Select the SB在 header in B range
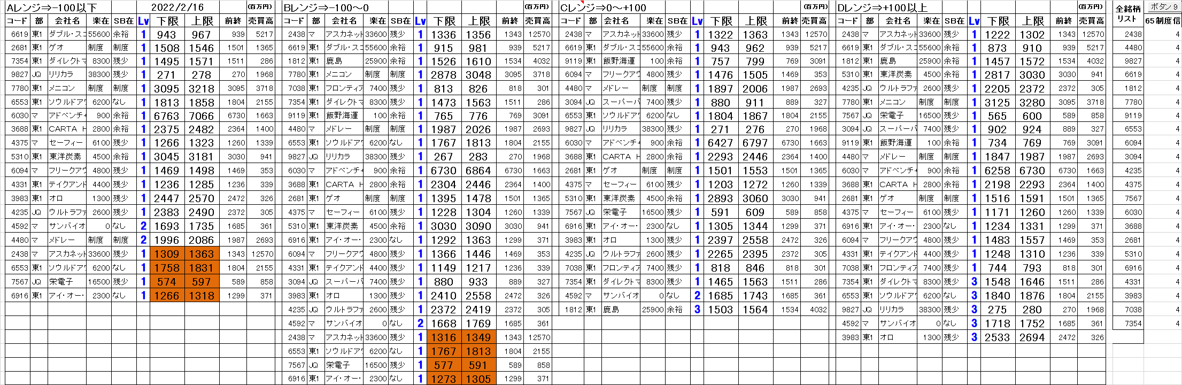1182x385 pixels. point(401,21)
